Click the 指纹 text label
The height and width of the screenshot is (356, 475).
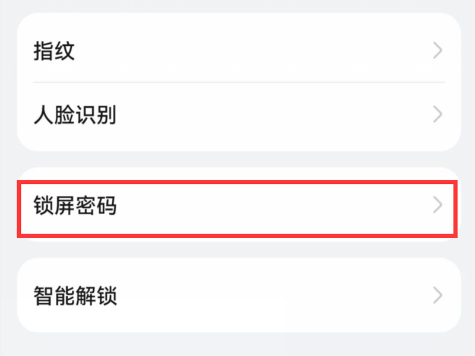pos(54,51)
